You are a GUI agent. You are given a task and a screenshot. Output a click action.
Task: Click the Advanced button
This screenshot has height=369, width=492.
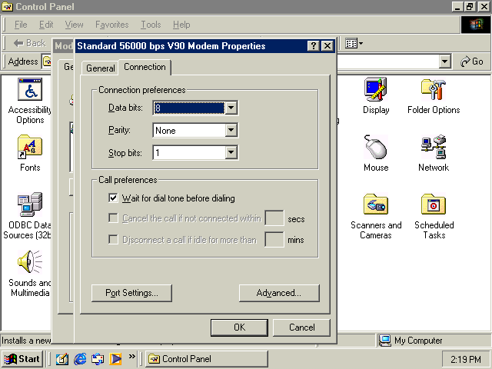pos(279,293)
